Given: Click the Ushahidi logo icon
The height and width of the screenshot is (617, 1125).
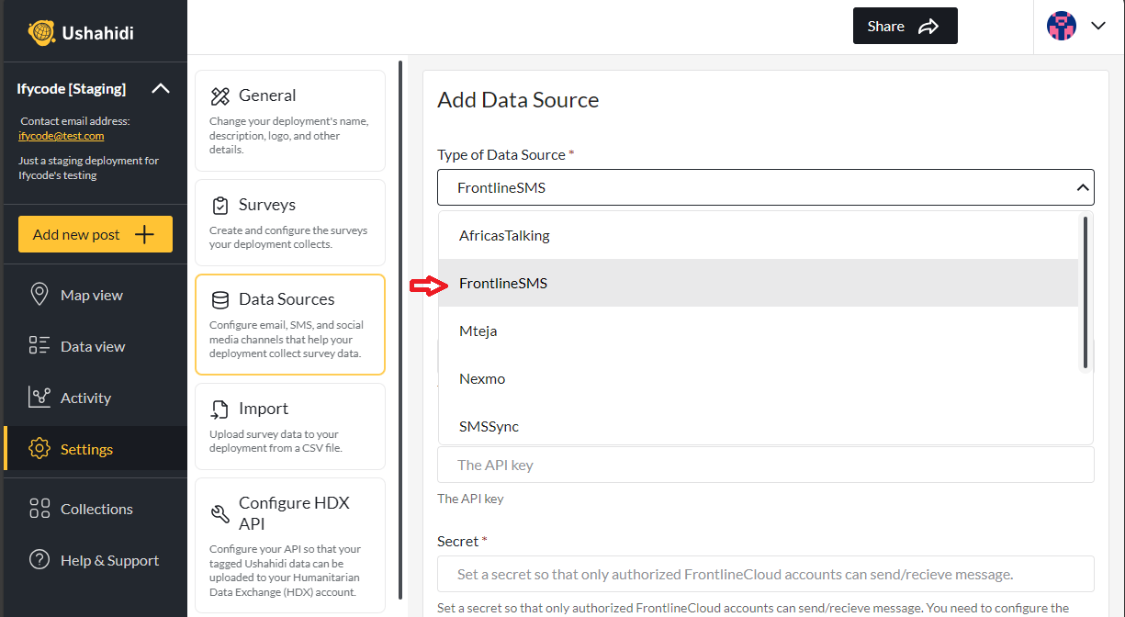Looking at the screenshot, I should (x=42, y=32).
